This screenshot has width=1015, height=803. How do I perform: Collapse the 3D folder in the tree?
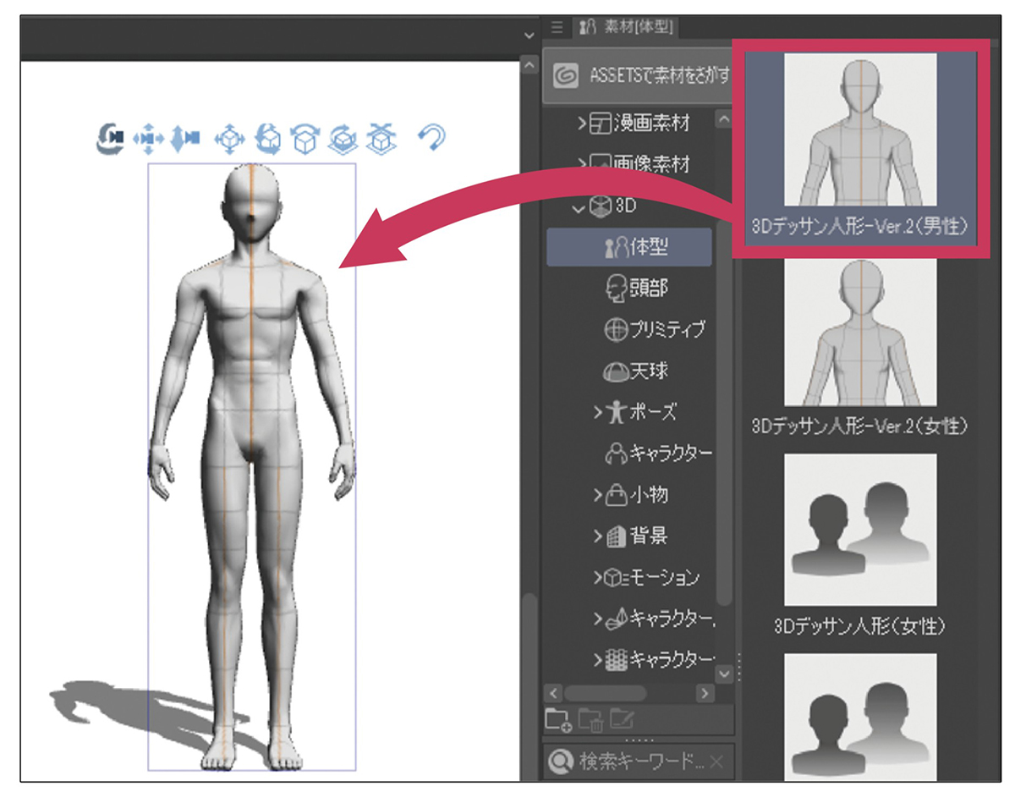click(579, 207)
